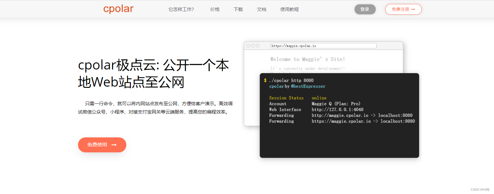Open the 下载 page
The width and height of the screenshot is (494, 194).
coord(238,9)
